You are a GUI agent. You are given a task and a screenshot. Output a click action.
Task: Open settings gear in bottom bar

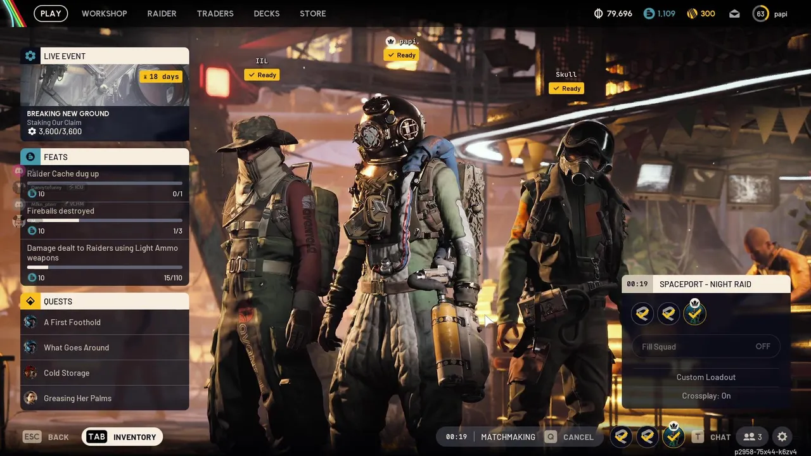[782, 436]
